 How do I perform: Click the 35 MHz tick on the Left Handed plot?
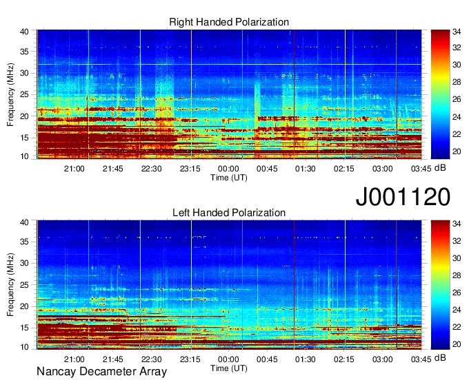pyautogui.click(x=24, y=242)
